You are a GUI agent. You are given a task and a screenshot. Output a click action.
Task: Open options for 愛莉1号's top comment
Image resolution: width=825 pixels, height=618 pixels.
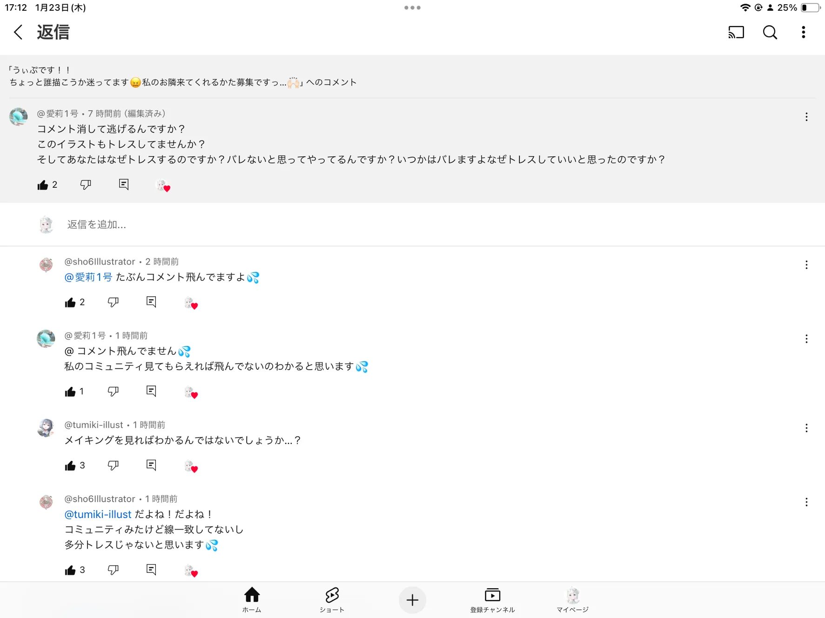point(806,117)
